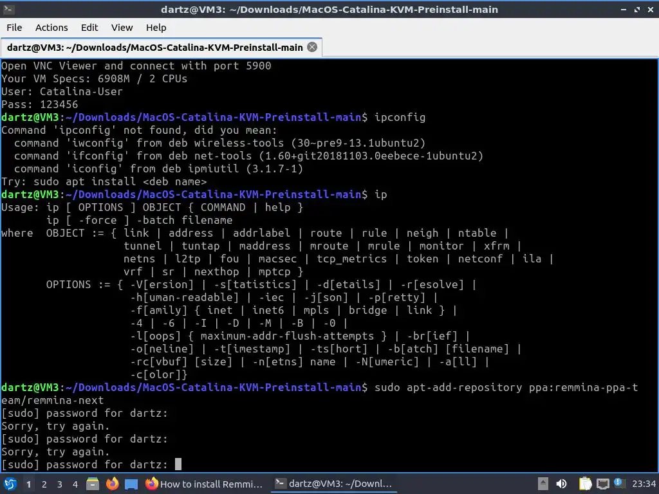The image size is (659, 494).
Task: Click the sudo password prompt cursor
Action: coord(178,464)
